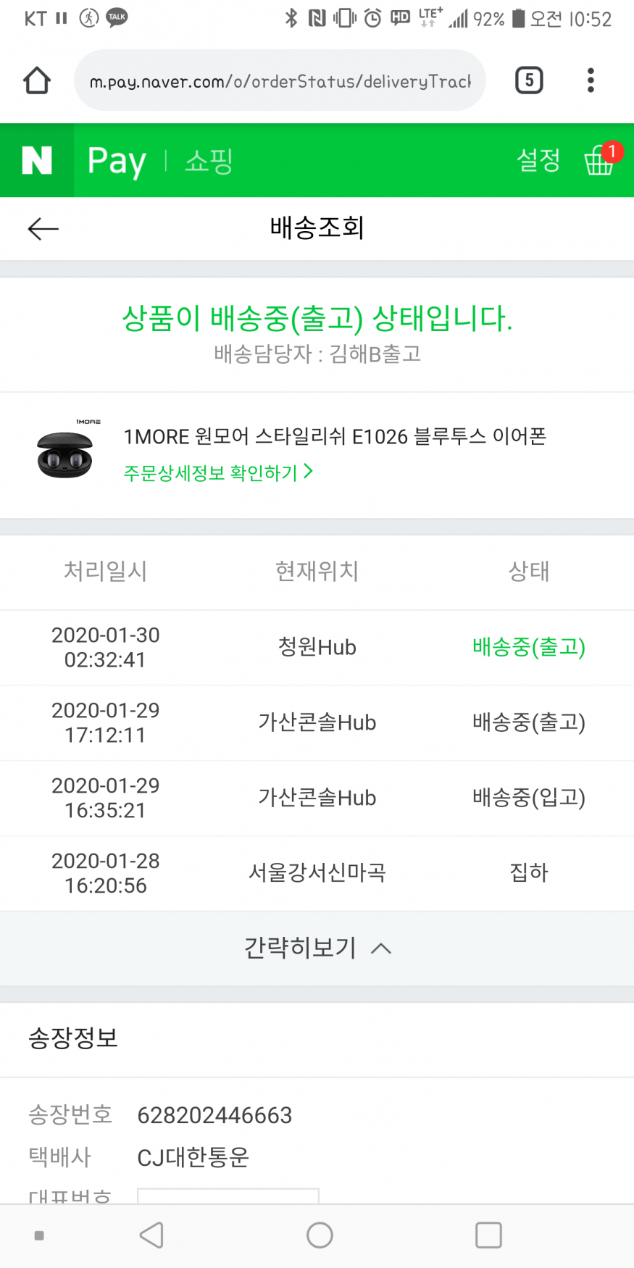The height and width of the screenshot is (1268, 634).
Task: Open 주문상세정보 확인하기 link
Action: (x=210, y=473)
